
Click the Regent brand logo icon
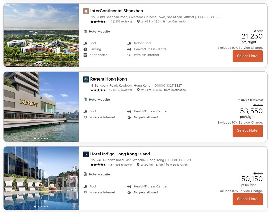(86, 79)
